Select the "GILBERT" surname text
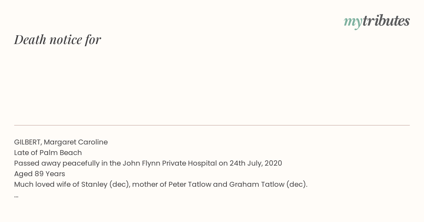The width and height of the screenshot is (424, 222). 28,142
